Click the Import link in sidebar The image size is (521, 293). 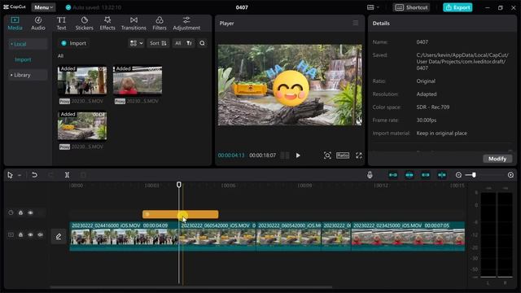coord(23,59)
